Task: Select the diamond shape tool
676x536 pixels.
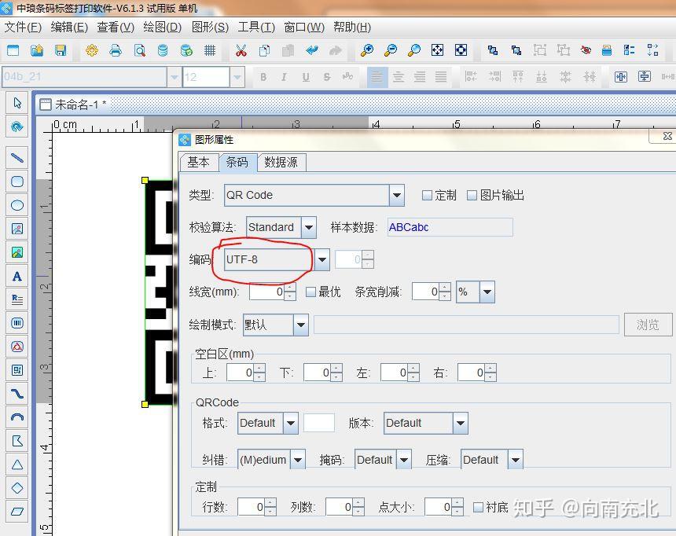Action: pos(17,488)
